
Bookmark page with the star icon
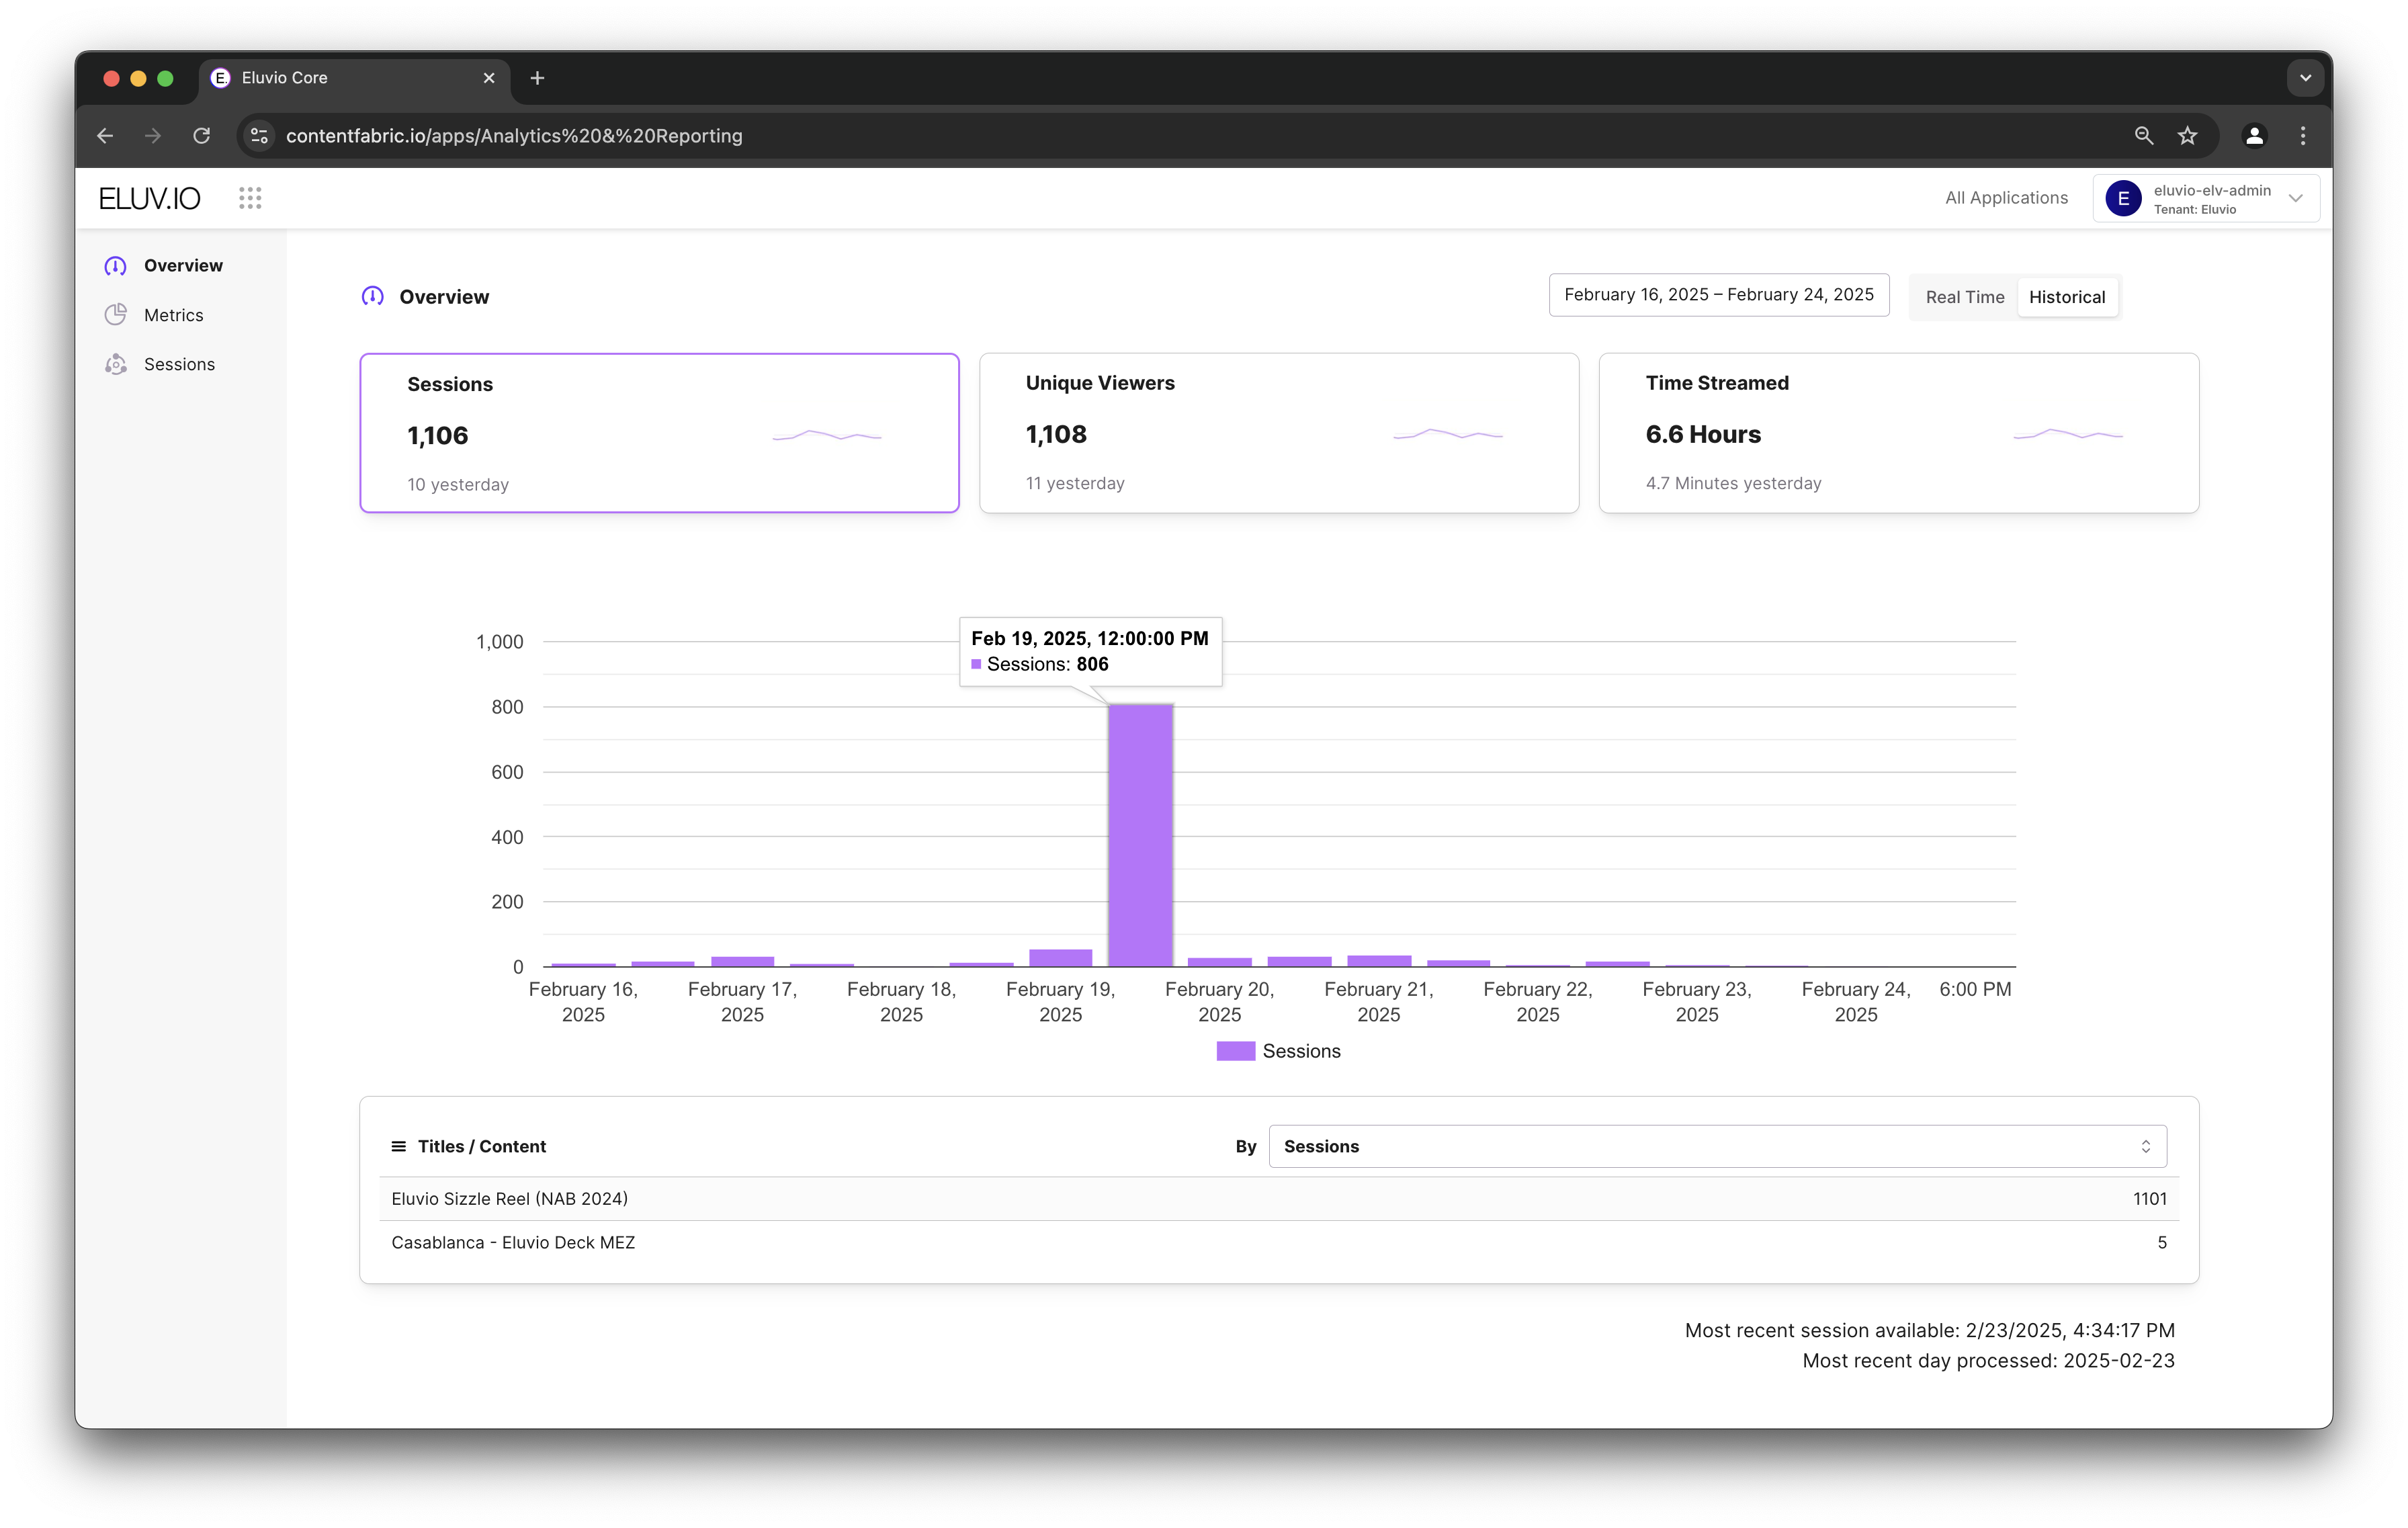click(2187, 136)
